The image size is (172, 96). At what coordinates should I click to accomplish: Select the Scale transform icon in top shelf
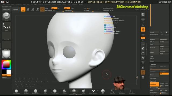pos(33,9)
